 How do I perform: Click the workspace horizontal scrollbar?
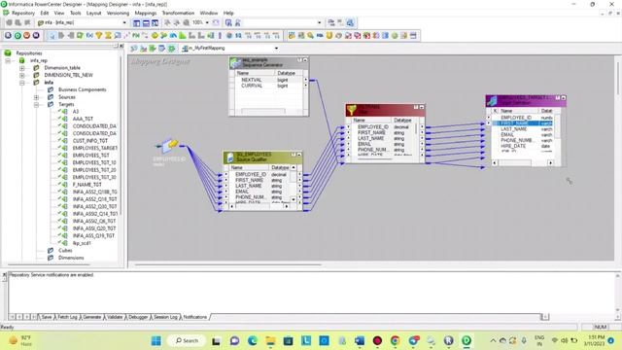click(371, 264)
